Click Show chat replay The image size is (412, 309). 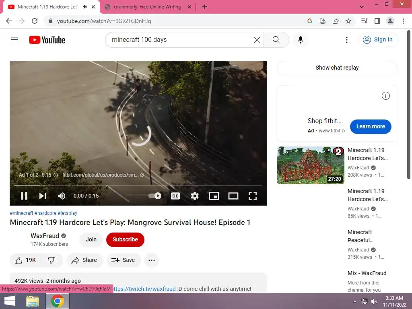point(337,68)
